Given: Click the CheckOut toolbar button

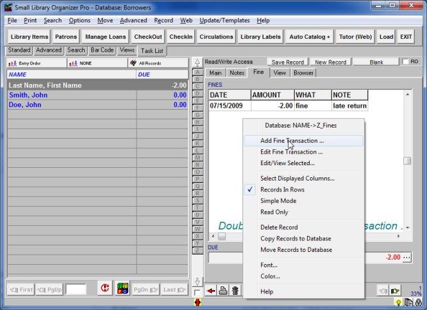Looking at the screenshot, I should coord(148,37).
